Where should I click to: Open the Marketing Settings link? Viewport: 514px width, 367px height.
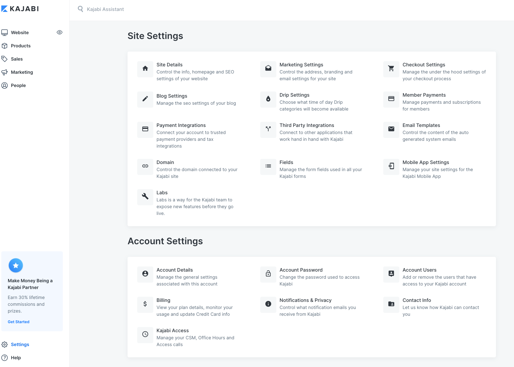point(301,65)
